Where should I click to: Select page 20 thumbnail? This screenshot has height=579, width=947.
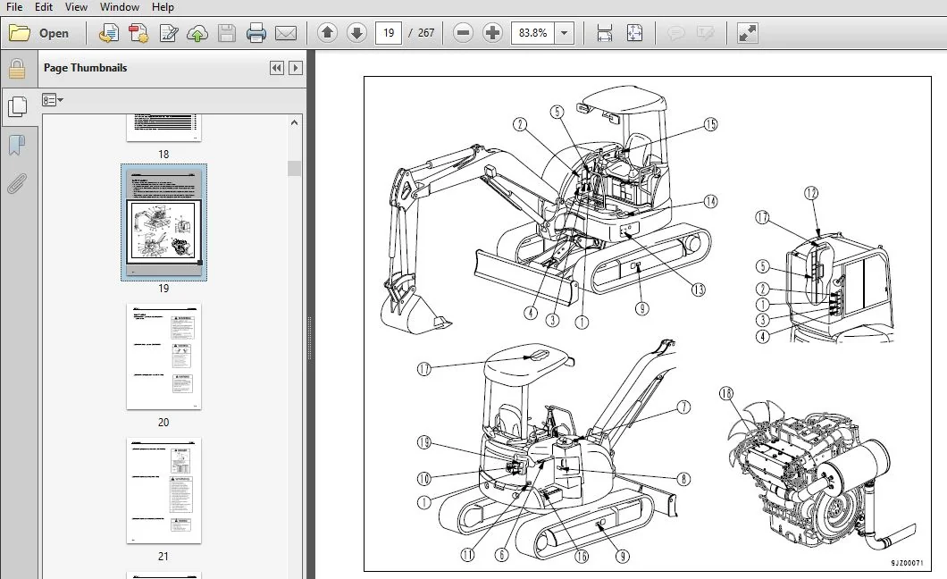(x=163, y=357)
